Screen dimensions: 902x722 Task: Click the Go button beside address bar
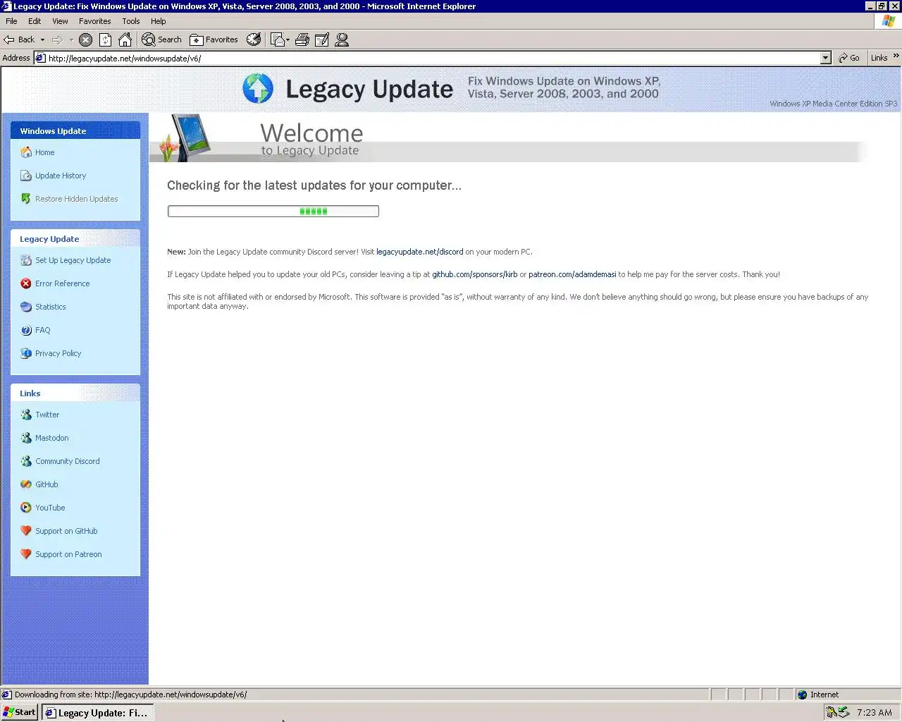pos(849,58)
